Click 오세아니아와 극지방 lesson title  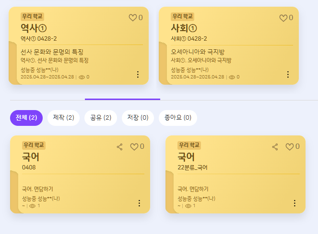pos(198,51)
